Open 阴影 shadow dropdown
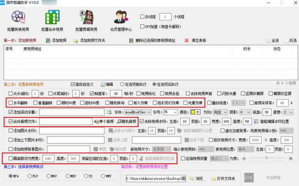 pos(245,112)
